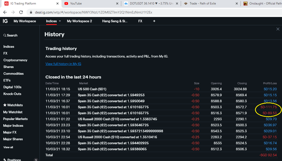This screenshot has height=161, width=282.
Task: Click the Search magnifier in sidebar
Action: click(5, 35)
